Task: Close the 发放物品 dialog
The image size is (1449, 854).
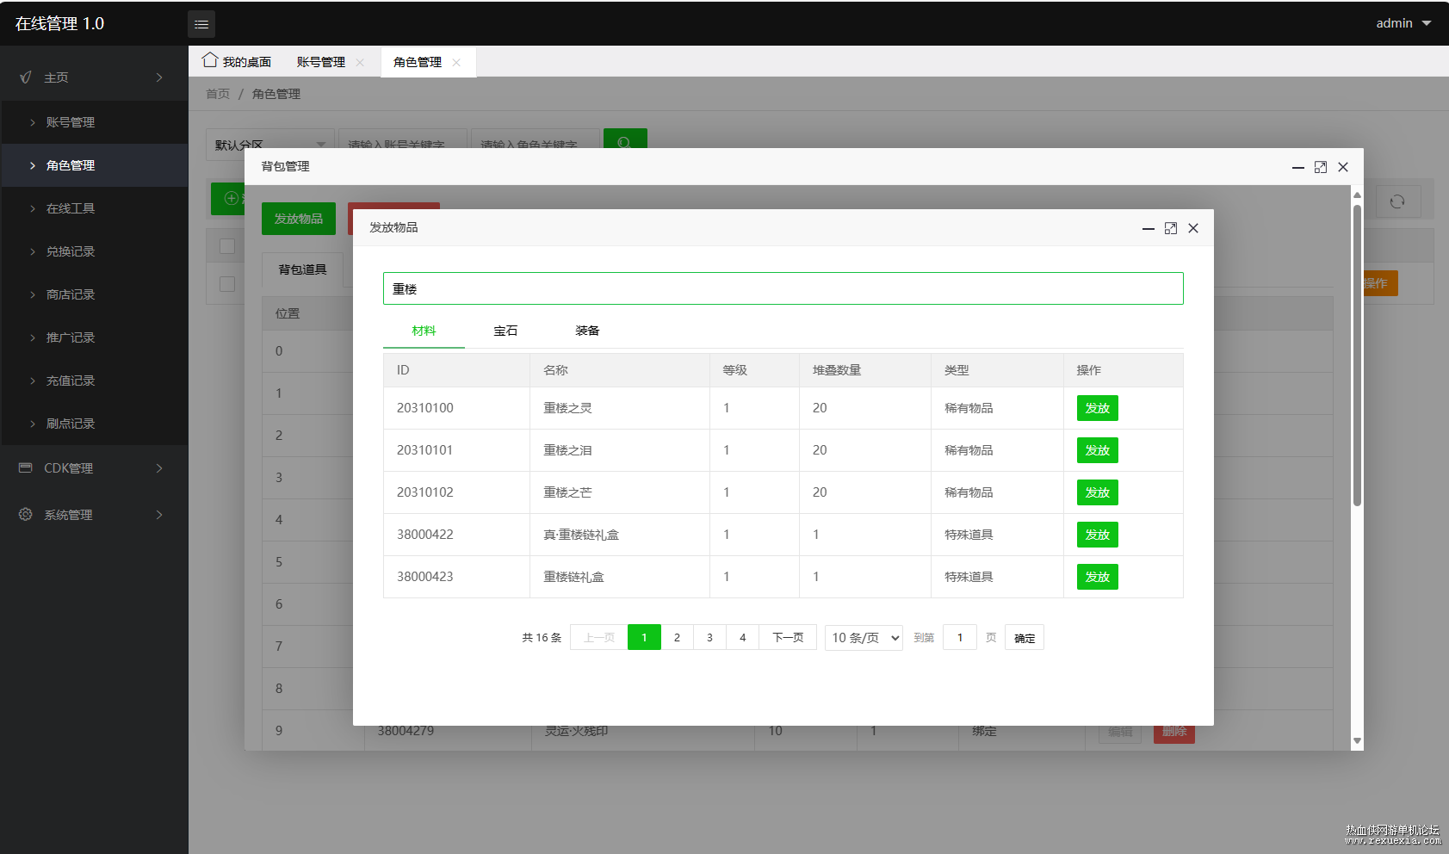Action: point(1193,228)
